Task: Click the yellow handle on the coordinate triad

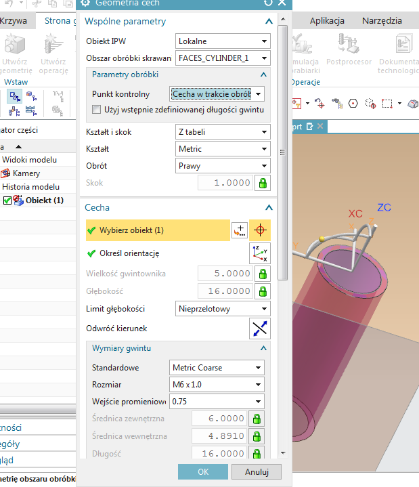Action: point(322,239)
